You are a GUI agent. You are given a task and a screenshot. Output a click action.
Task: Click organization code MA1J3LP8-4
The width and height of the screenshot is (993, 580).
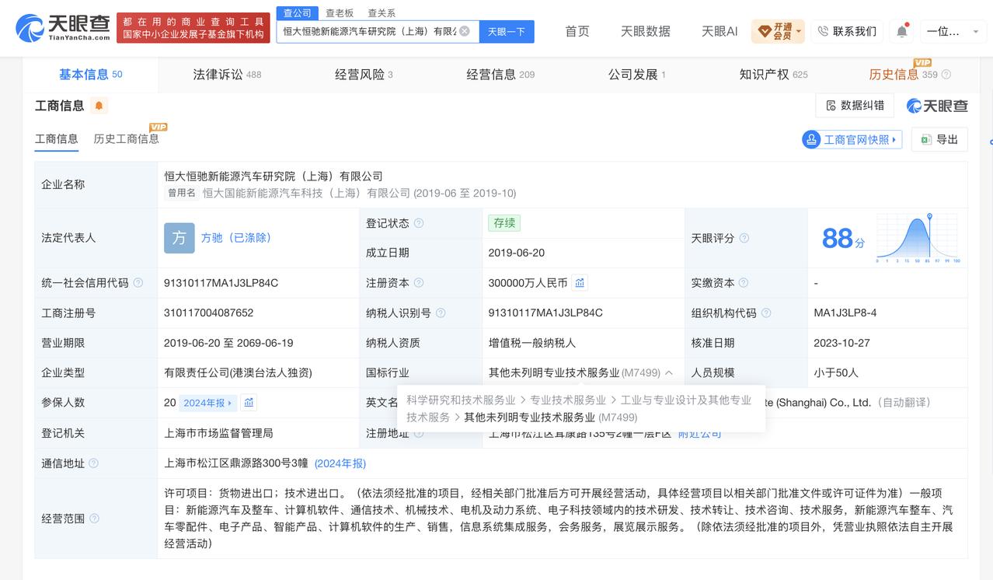[845, 313]
